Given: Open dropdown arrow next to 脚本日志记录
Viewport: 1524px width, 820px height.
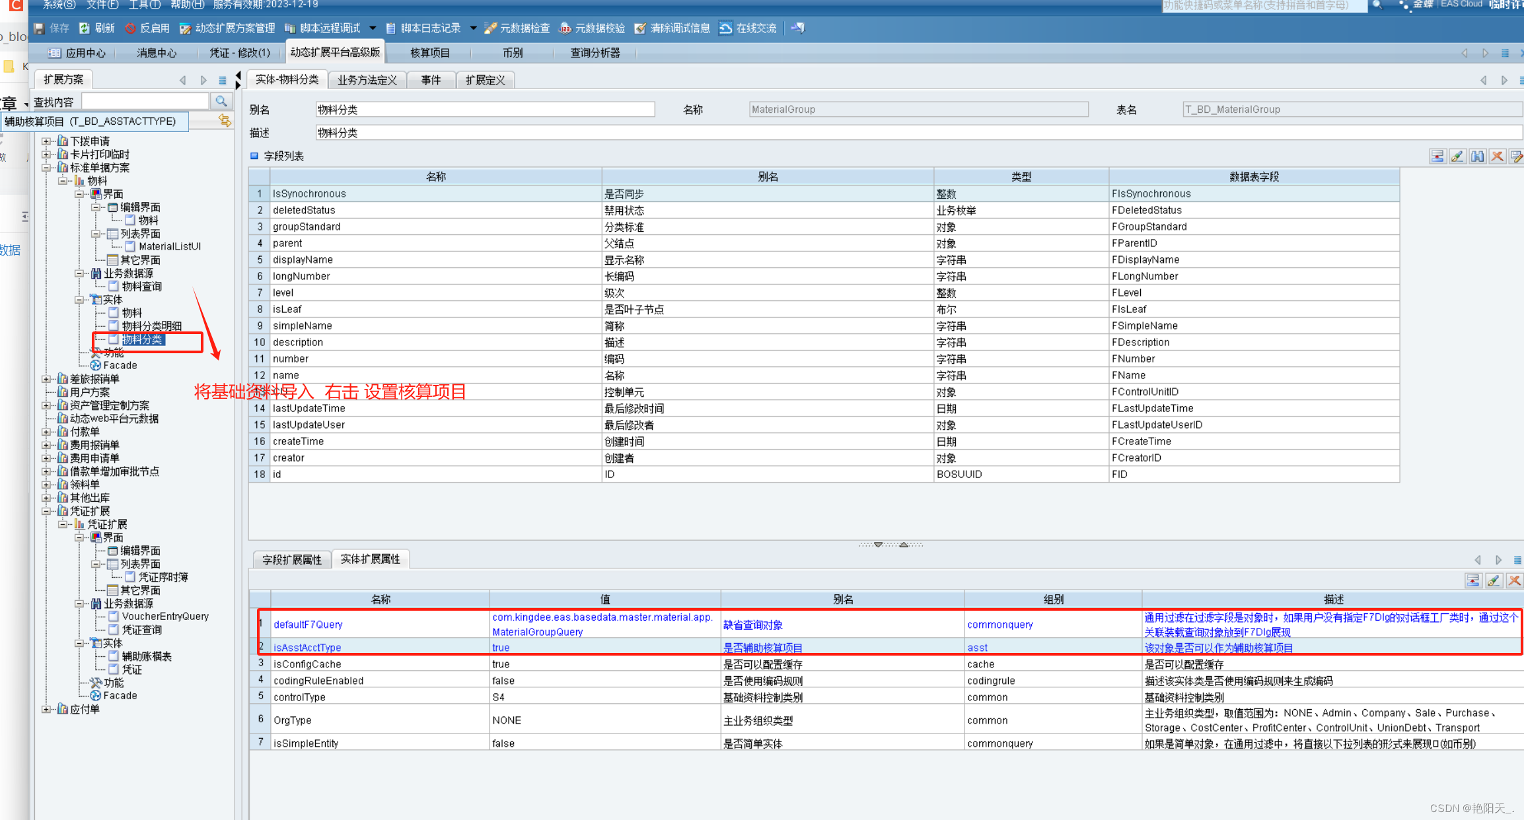Looking at the screenshot, I should point(473,28).
